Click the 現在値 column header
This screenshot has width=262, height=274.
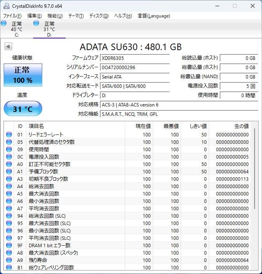click(139, 126)
